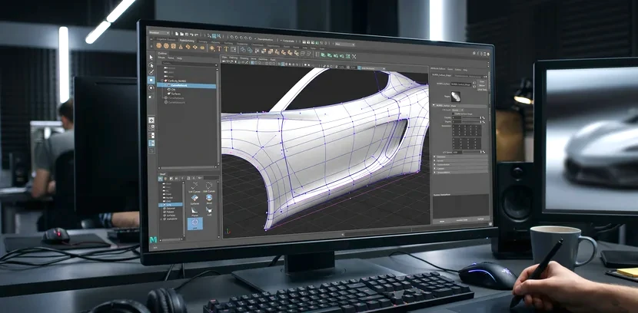This screenshot has height=313, width=638.
Task: Click the blue highlighted active tool in toolbox
Action: (x=151, y=80)
